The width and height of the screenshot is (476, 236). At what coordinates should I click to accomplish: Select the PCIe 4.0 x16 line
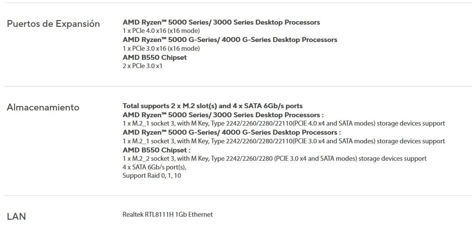[x=161, y=31]
